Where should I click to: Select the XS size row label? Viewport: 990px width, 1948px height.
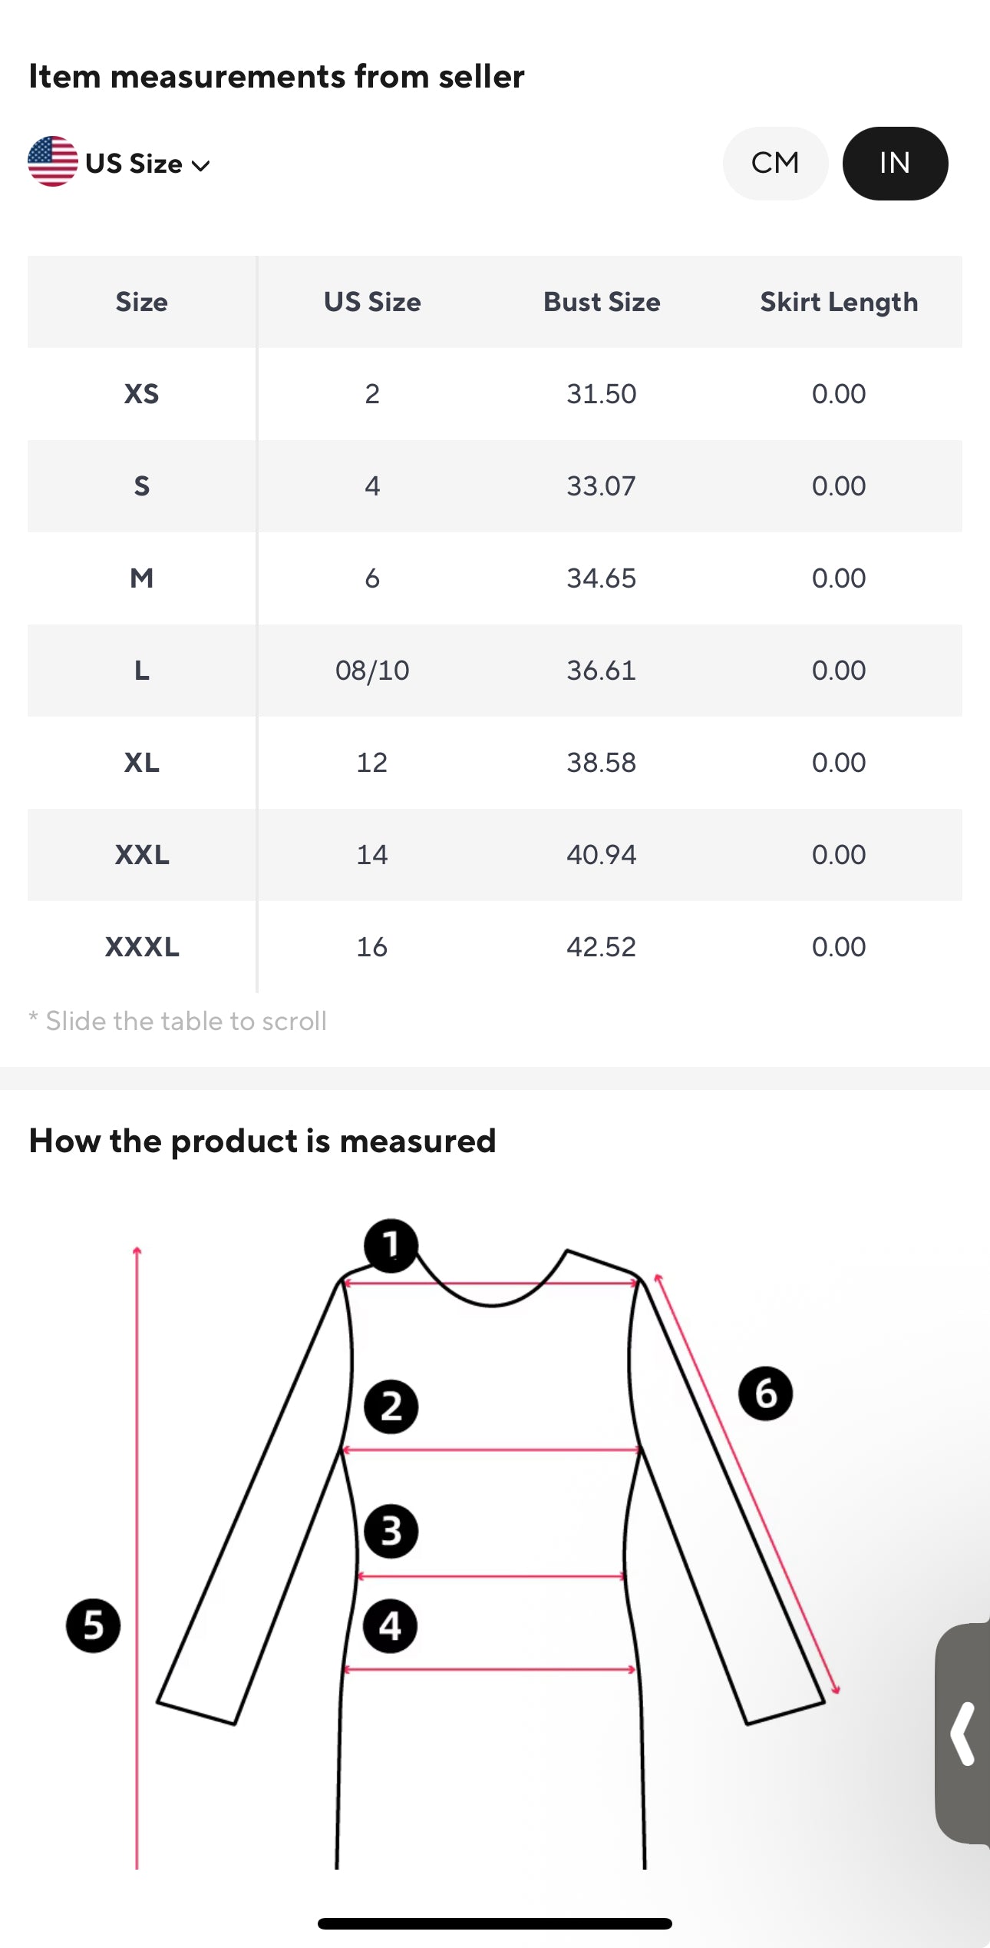pos(141,394)
